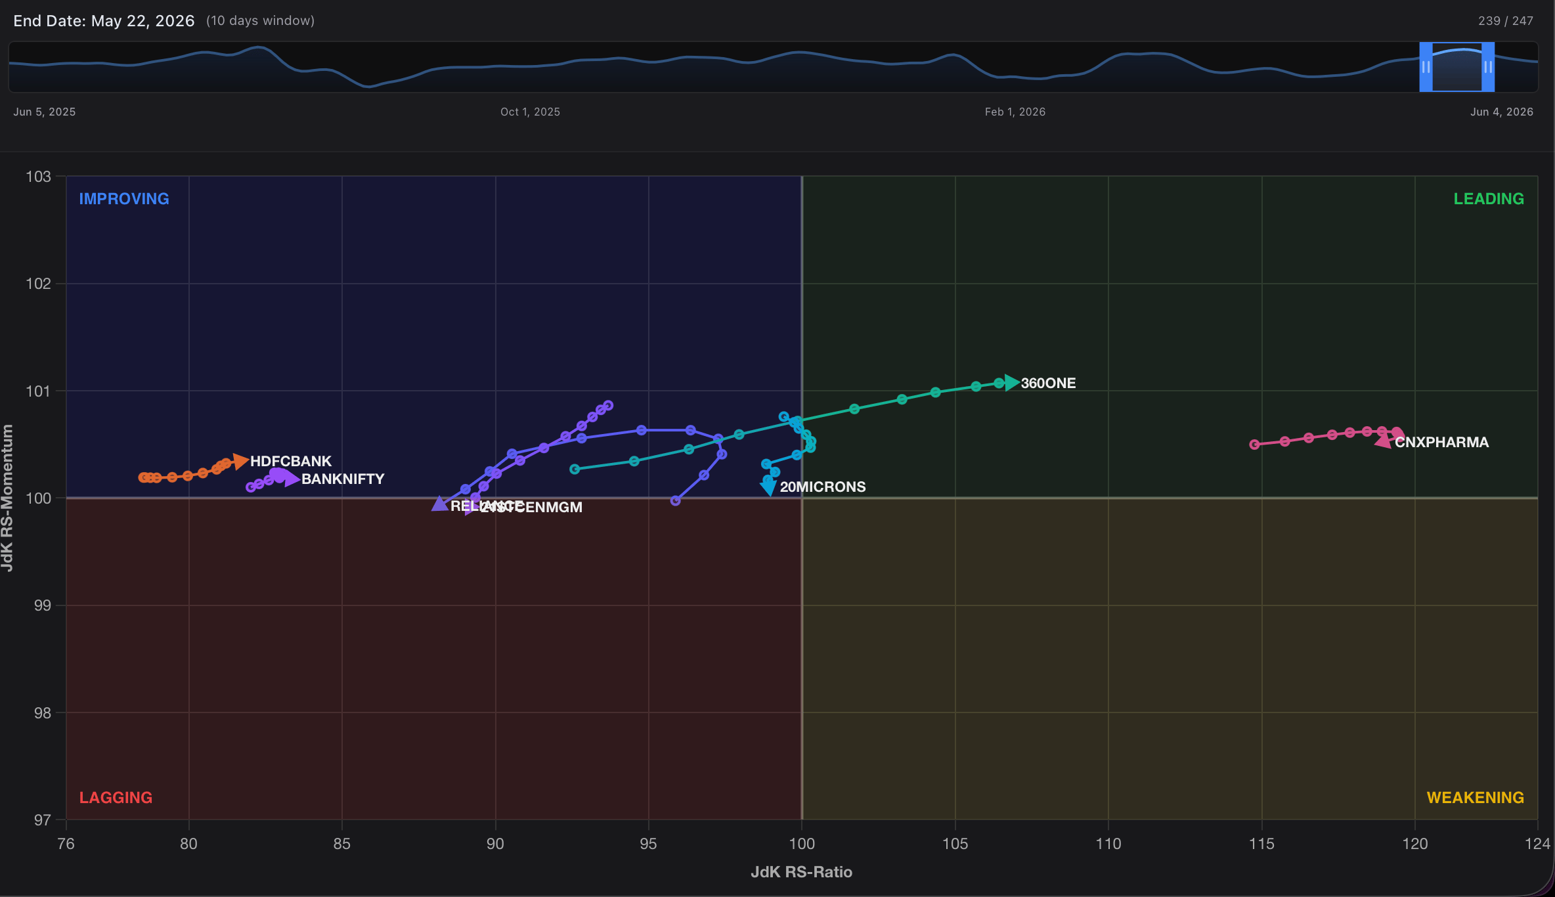This screenshot has height=897, width=1555.
Task: Grab the left handle of the date range slider
Action: [1426, 67]
